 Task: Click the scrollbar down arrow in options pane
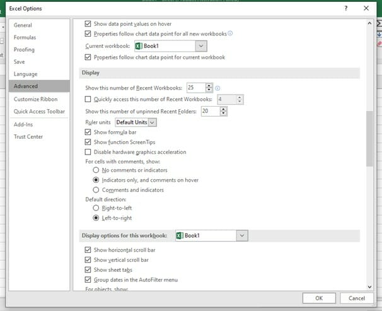coord(369,287)
